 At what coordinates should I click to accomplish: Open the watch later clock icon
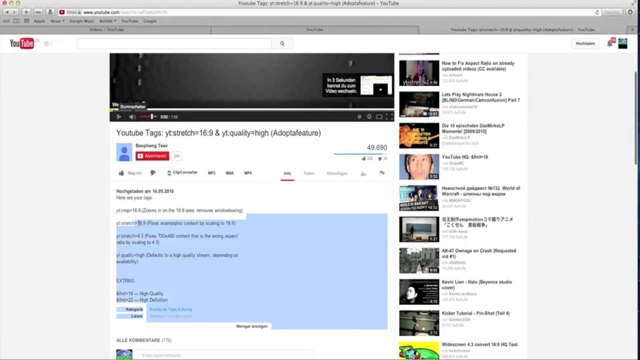click(x=359, y=116)
